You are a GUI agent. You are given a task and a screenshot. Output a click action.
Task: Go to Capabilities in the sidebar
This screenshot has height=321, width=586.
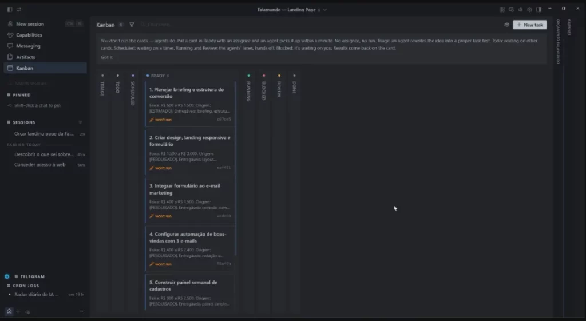pos(45,35)
